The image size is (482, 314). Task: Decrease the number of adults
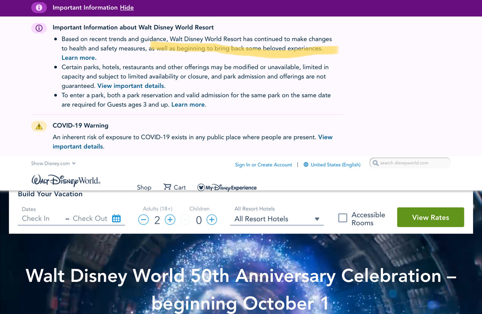click(143, 220)
